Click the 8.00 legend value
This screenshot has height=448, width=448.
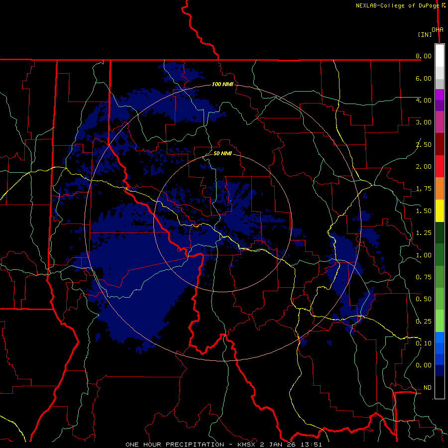point(424,56)
